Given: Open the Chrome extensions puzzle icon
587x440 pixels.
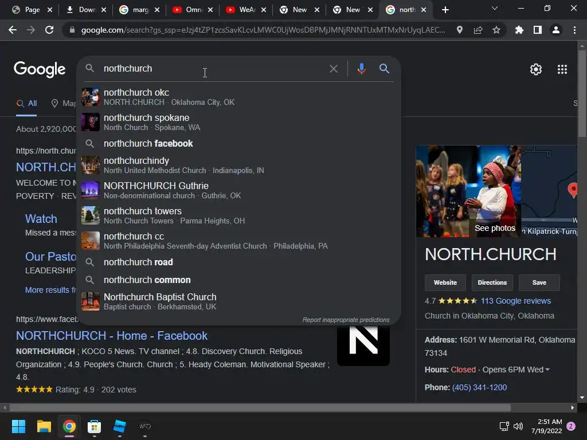Looking at the screenshot, I should tap(519, 30).
